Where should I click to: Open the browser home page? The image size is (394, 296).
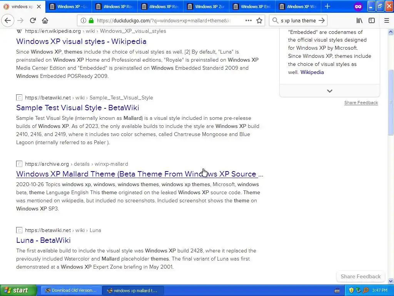pos(45,20)
